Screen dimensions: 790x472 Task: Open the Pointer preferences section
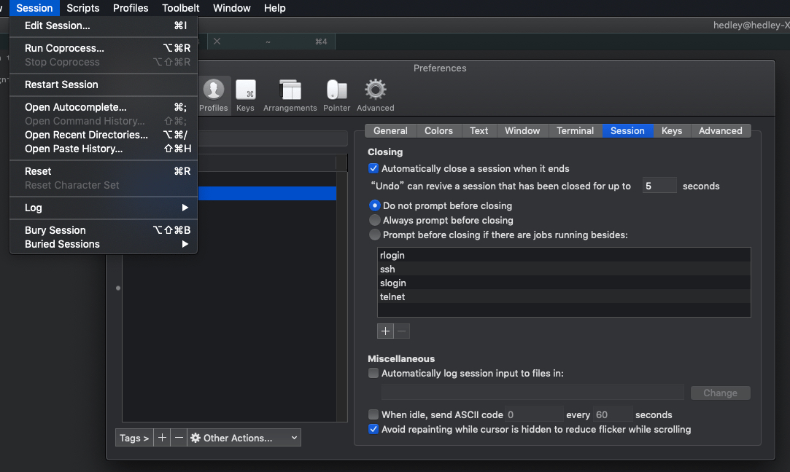336,90
